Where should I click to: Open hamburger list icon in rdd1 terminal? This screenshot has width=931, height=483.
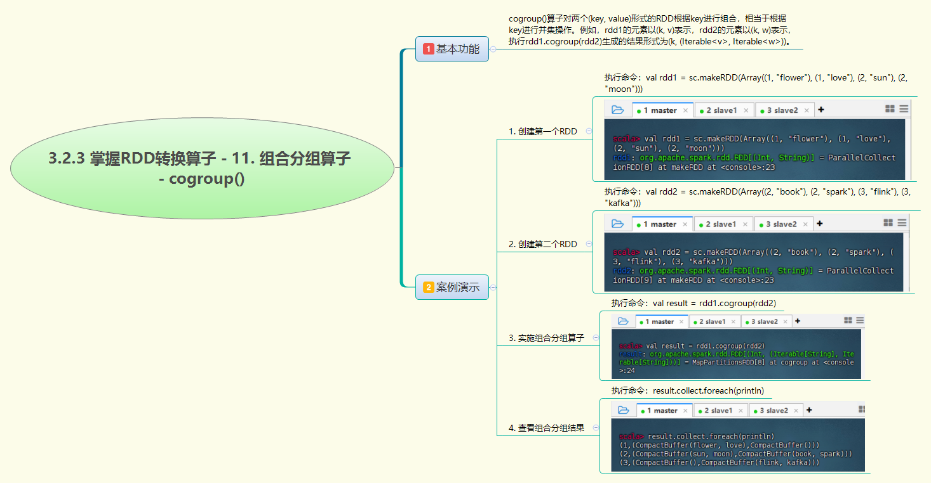click(904, 109)
